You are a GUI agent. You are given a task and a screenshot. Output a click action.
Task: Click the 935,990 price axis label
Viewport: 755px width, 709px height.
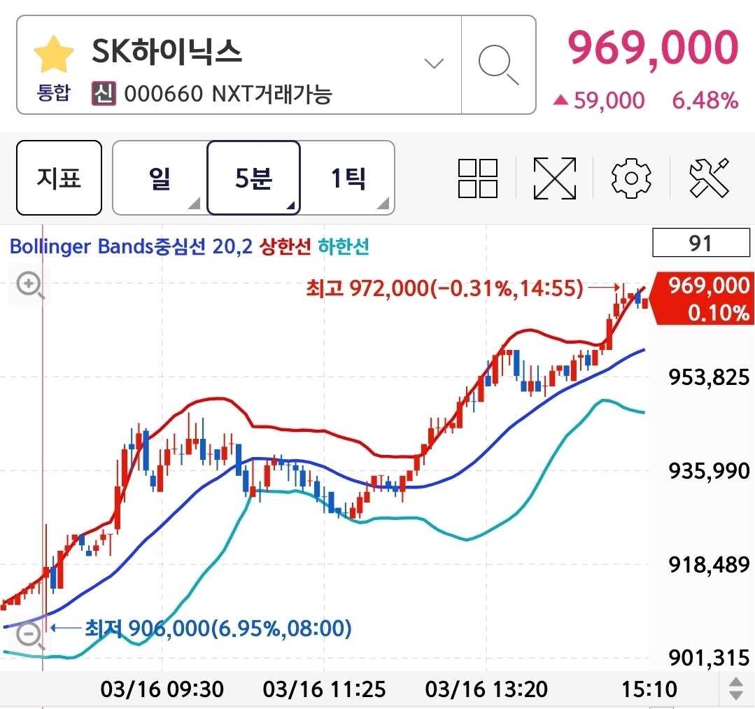point(710,470)
